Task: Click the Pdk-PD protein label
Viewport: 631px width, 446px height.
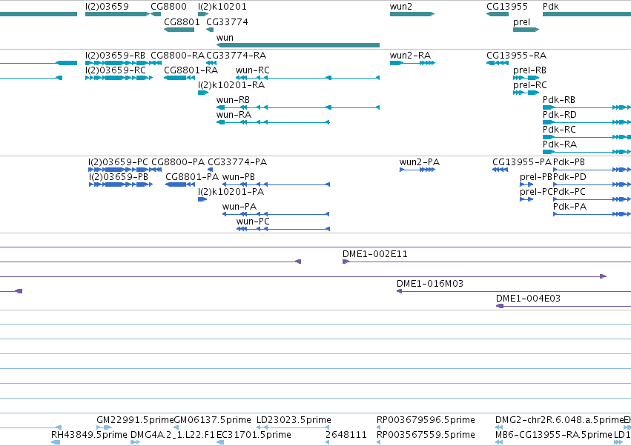Action: (x=570, y=177)
